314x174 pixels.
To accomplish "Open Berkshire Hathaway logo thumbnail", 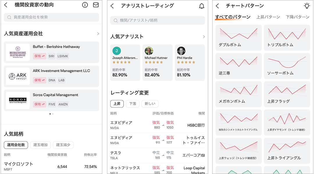I will pos(18,52).
